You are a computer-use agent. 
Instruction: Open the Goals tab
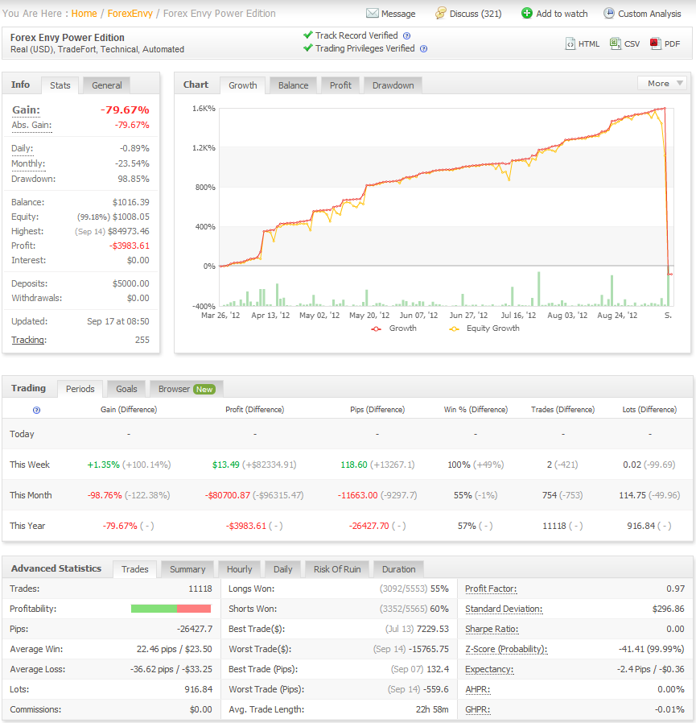[x=127, y=389]
